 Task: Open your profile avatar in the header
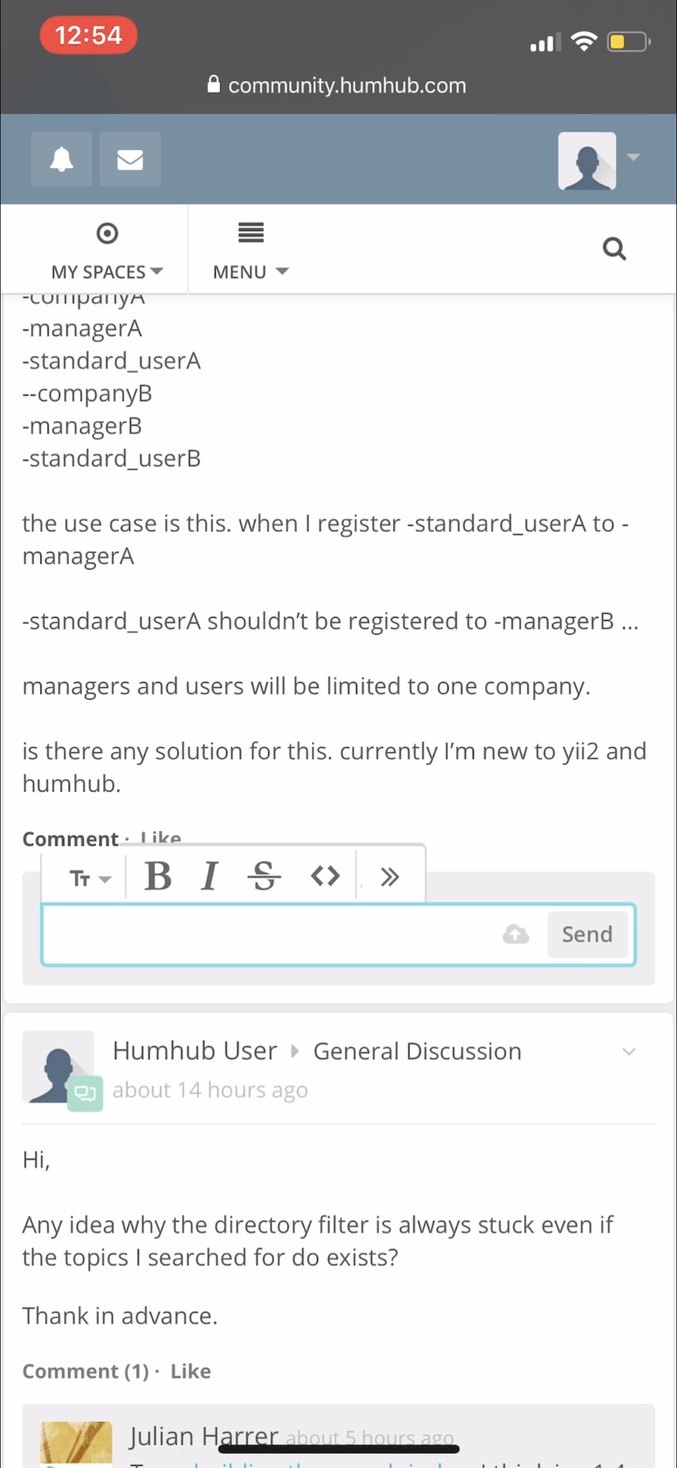[587, 159]
